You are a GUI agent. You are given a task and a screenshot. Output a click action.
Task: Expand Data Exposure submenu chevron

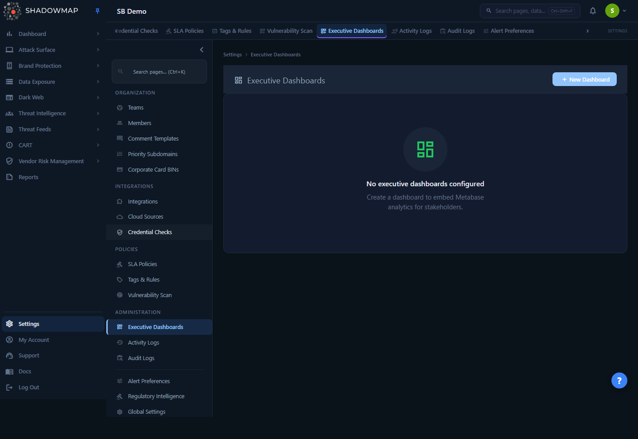click(98, 82)
